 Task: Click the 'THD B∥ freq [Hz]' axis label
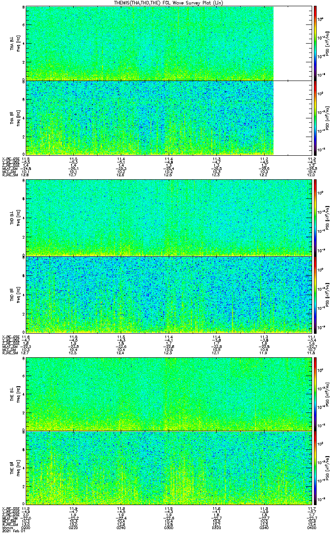click(x=15, y=294)
